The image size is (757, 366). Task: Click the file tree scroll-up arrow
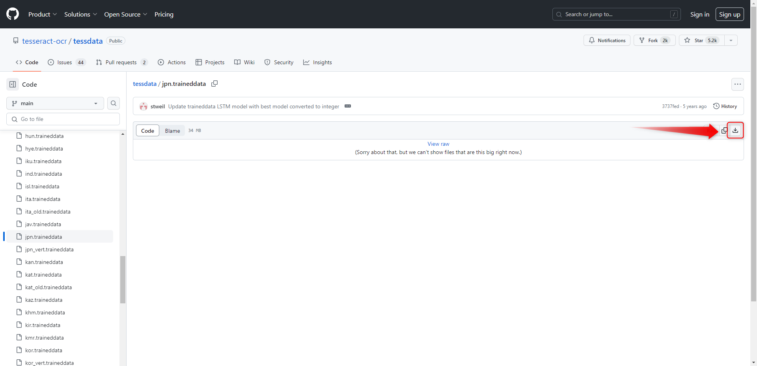[123, 134]
